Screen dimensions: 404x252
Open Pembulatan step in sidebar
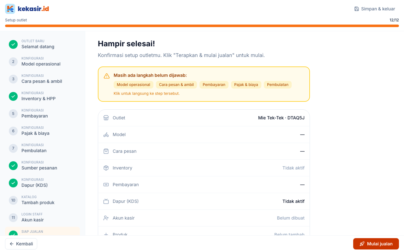coord(42,148)
